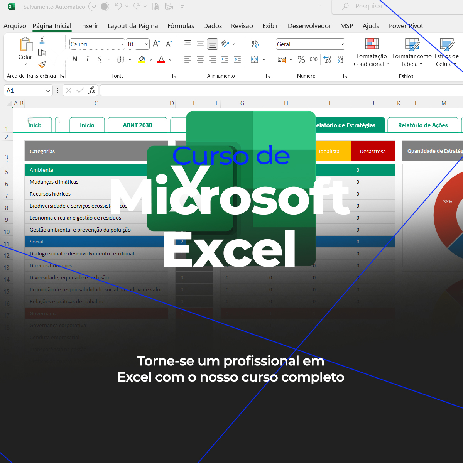This screenshot has width=463, height=463.
Task: Open the Dados tab
Action: [x=213, y=26]
